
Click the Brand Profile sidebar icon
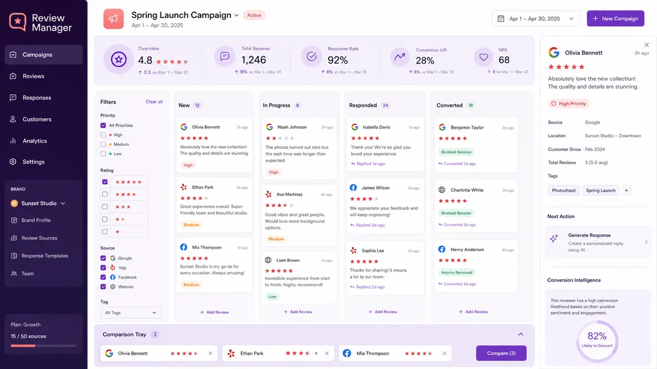pos(14,220)
